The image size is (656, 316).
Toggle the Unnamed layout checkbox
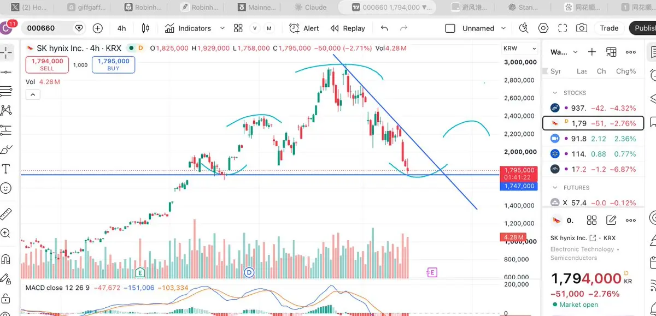click(450, 28)
